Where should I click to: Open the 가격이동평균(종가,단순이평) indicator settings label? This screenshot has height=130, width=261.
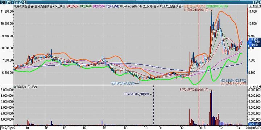[35, 6]
